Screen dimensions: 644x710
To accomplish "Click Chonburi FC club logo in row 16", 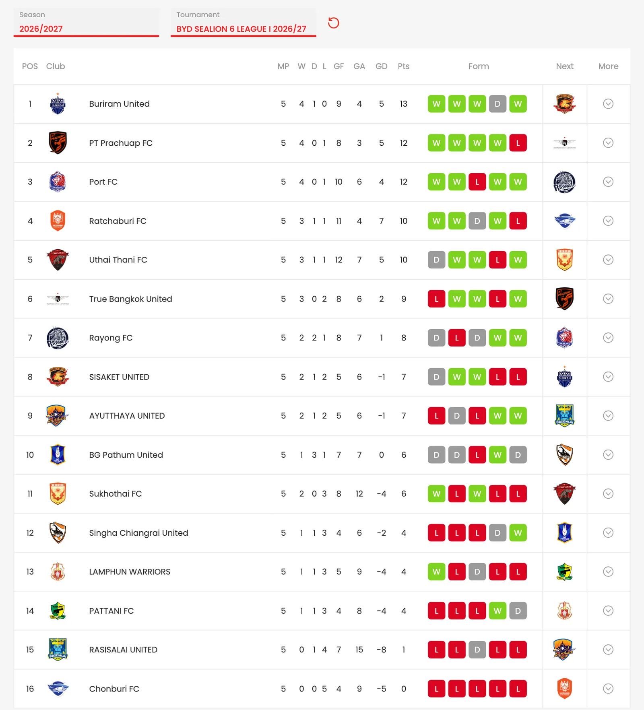I will [x=58, y=689].
